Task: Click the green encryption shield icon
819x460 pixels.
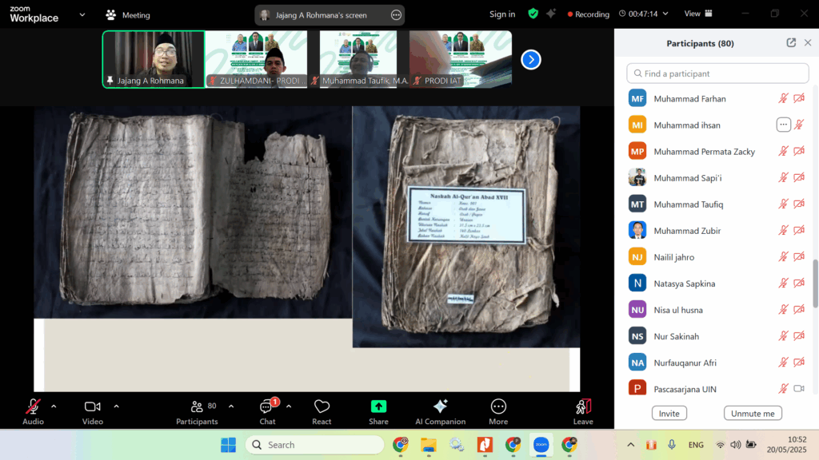Action: (533, 14)
